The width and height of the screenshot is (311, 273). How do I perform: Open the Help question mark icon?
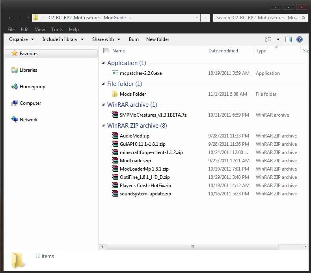(300, 39)
